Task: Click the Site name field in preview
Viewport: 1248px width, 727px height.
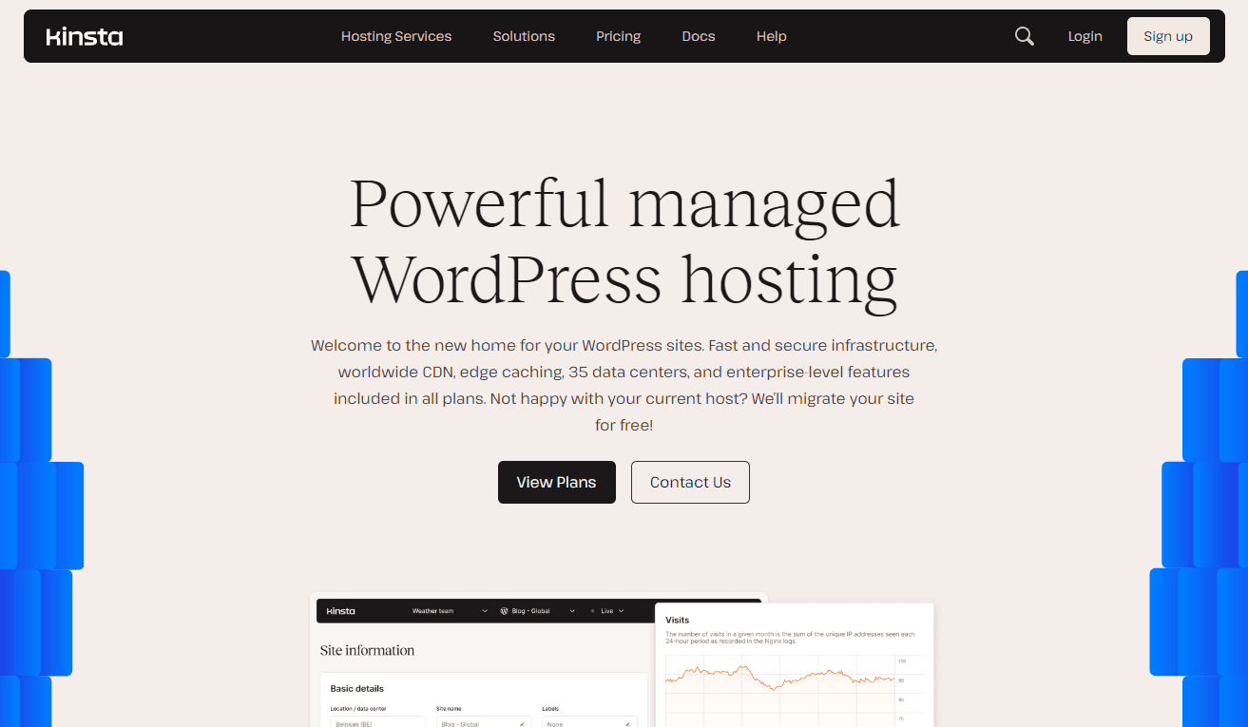Action: 484,722
